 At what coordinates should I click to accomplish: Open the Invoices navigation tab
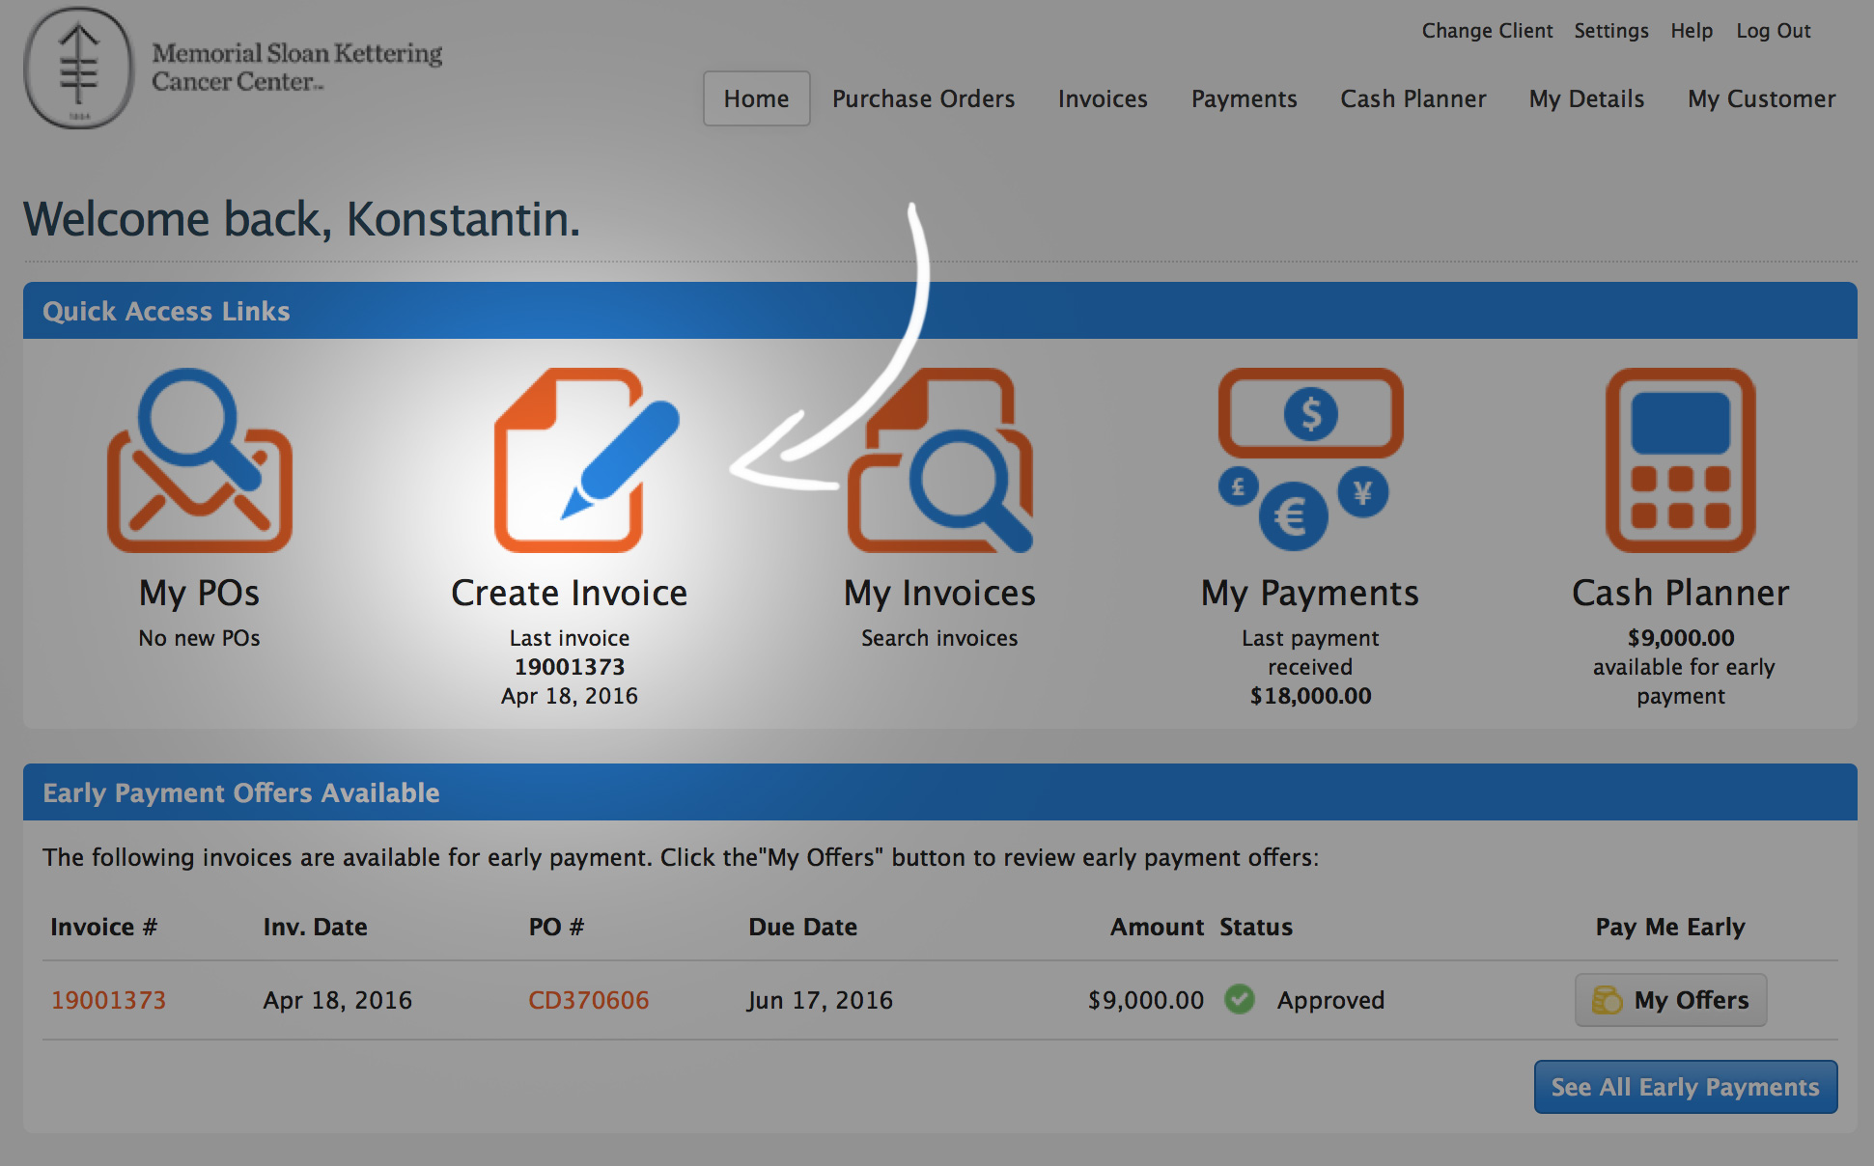click(x=1103, y=98)
